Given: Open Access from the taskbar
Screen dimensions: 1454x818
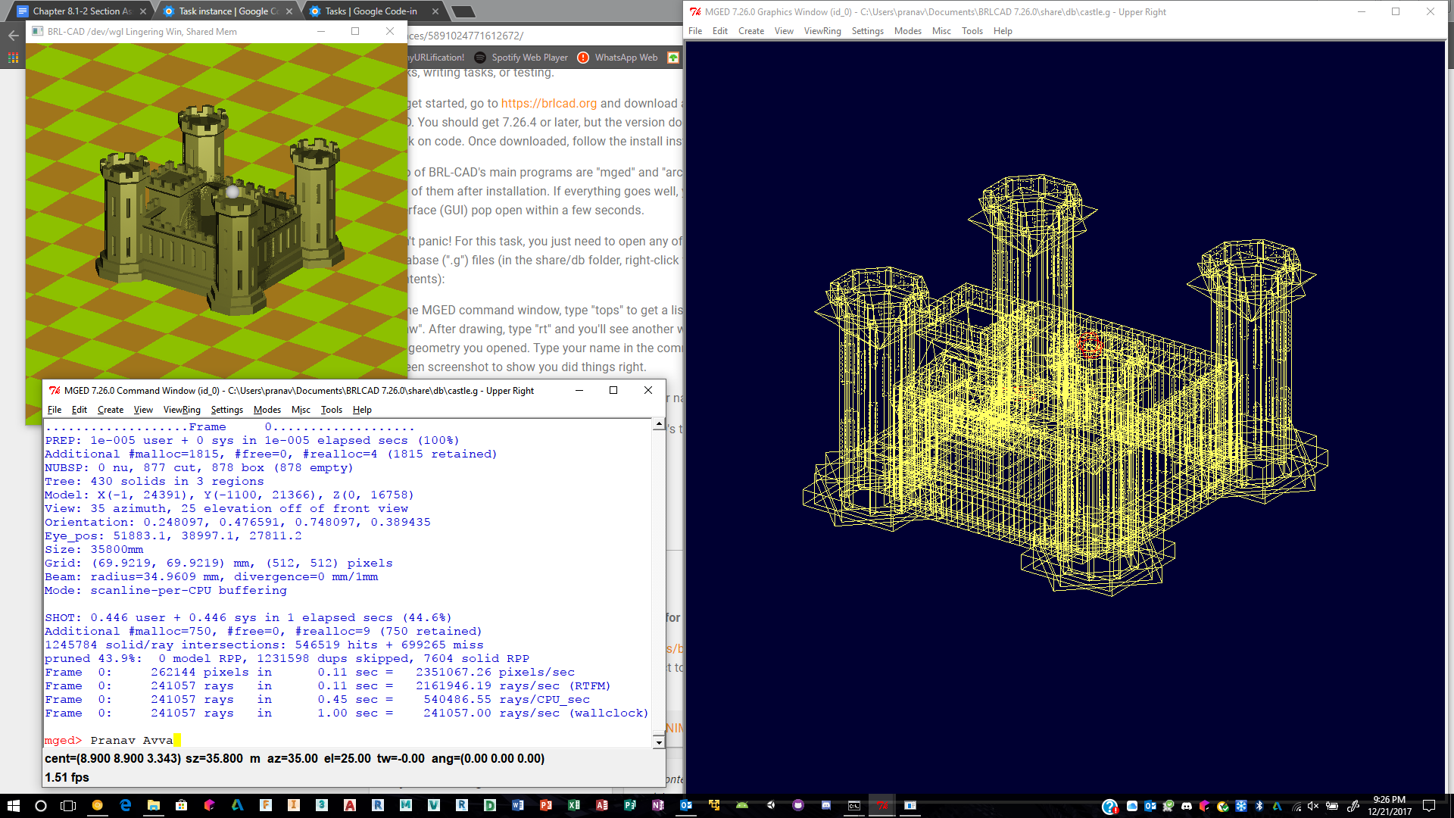Looking at the screenshot, I should tap(601, 805).
